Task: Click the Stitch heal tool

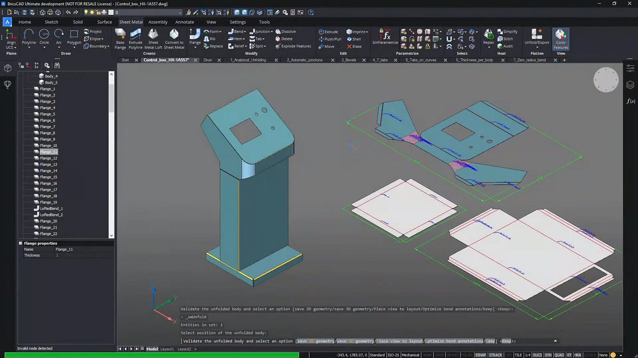Action: tap(505, 39)
